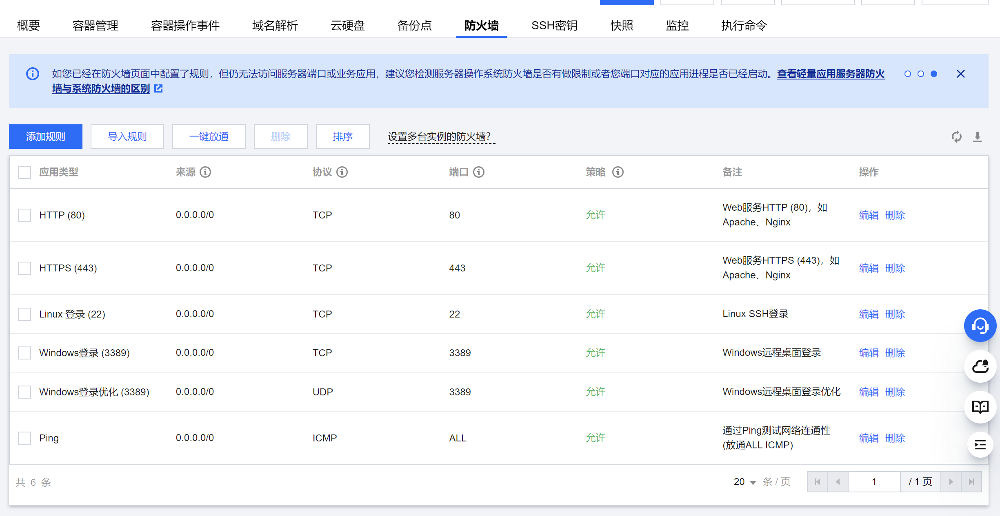
Task: Check the Linux 登录 (22) rule checkbox
Action: pos(24,314)
